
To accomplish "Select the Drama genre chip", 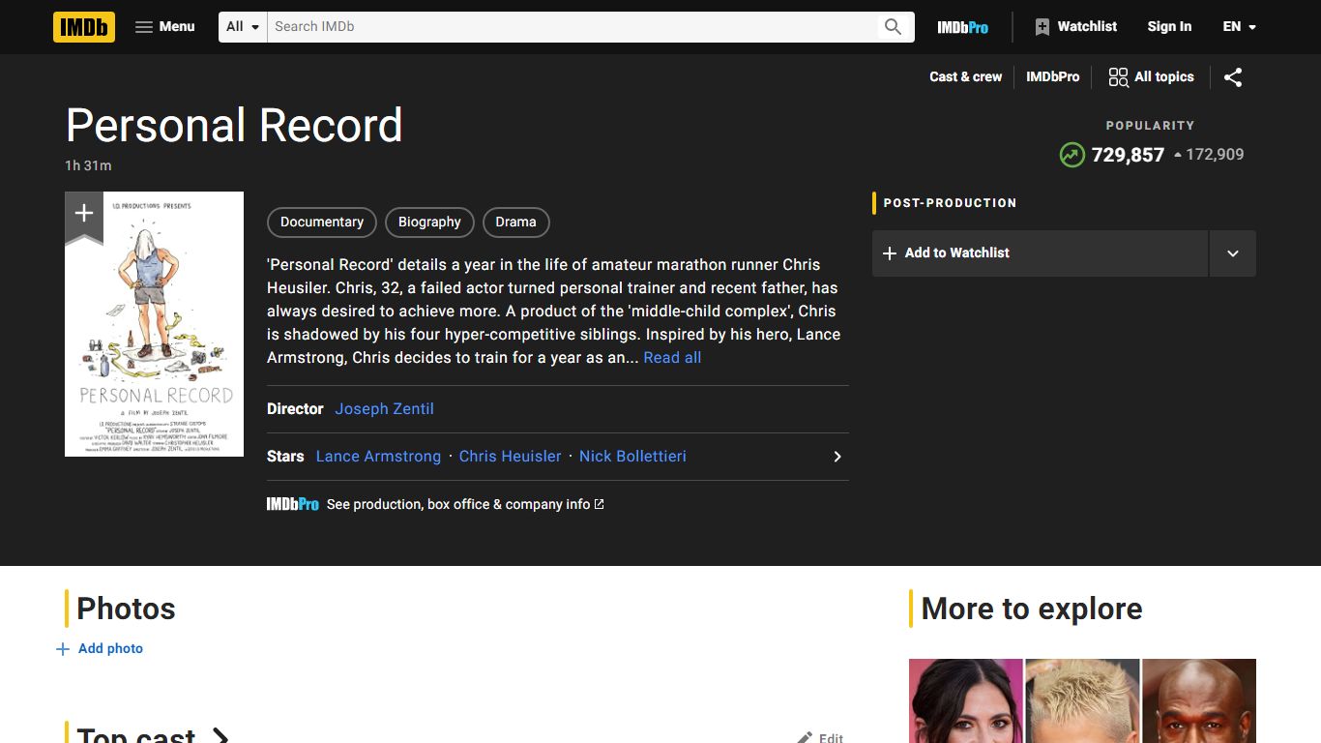I will click(515, 223).
